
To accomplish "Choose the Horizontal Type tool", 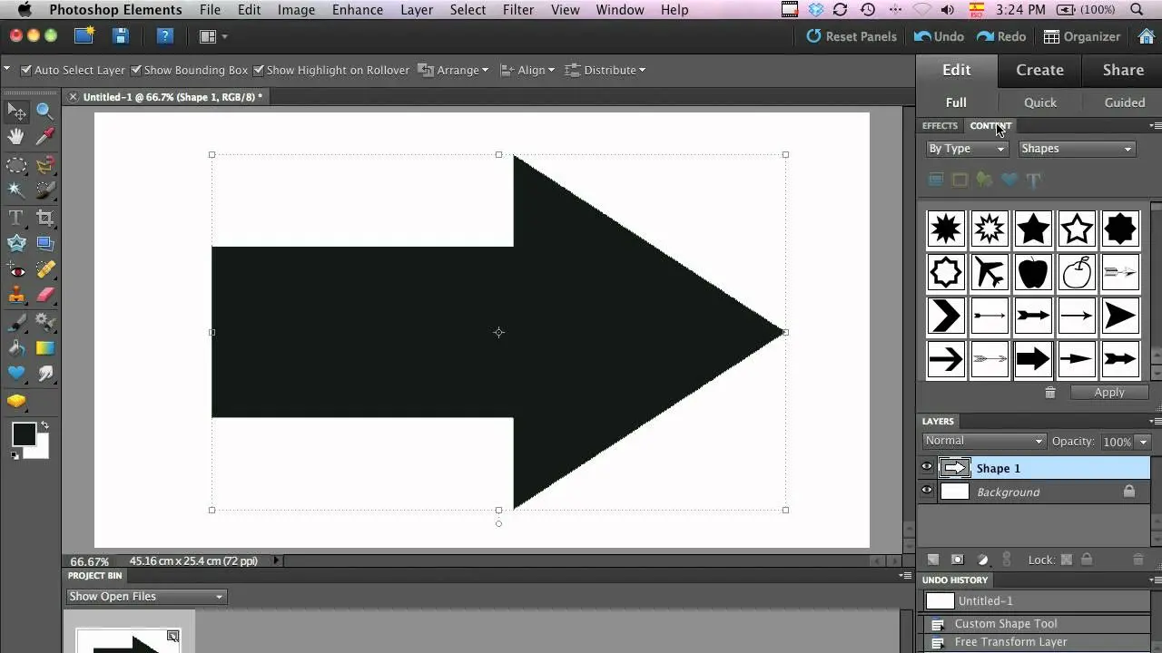I will point(16,217).
